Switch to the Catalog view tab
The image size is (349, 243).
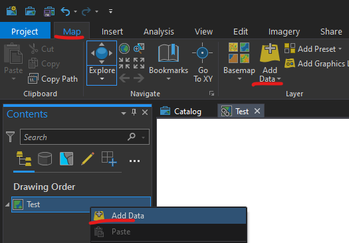[181, 111]
